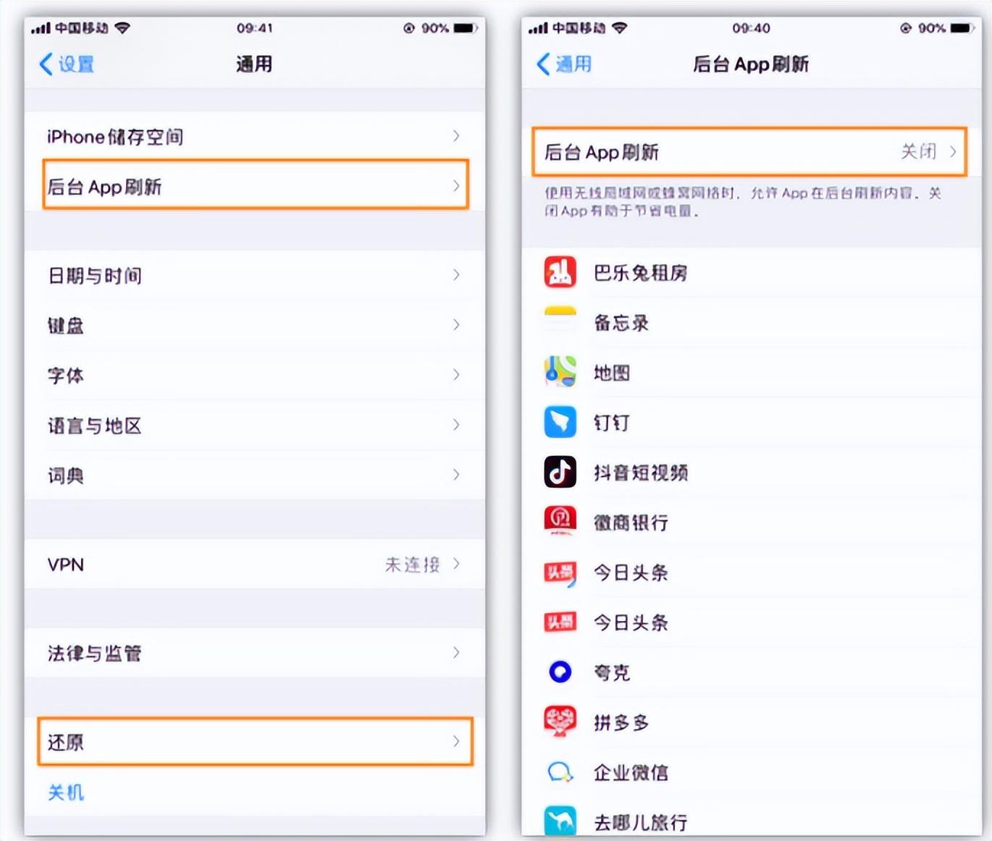
Task: Tap 去哪儿旅行 app name
Action: tap(641, 822)
